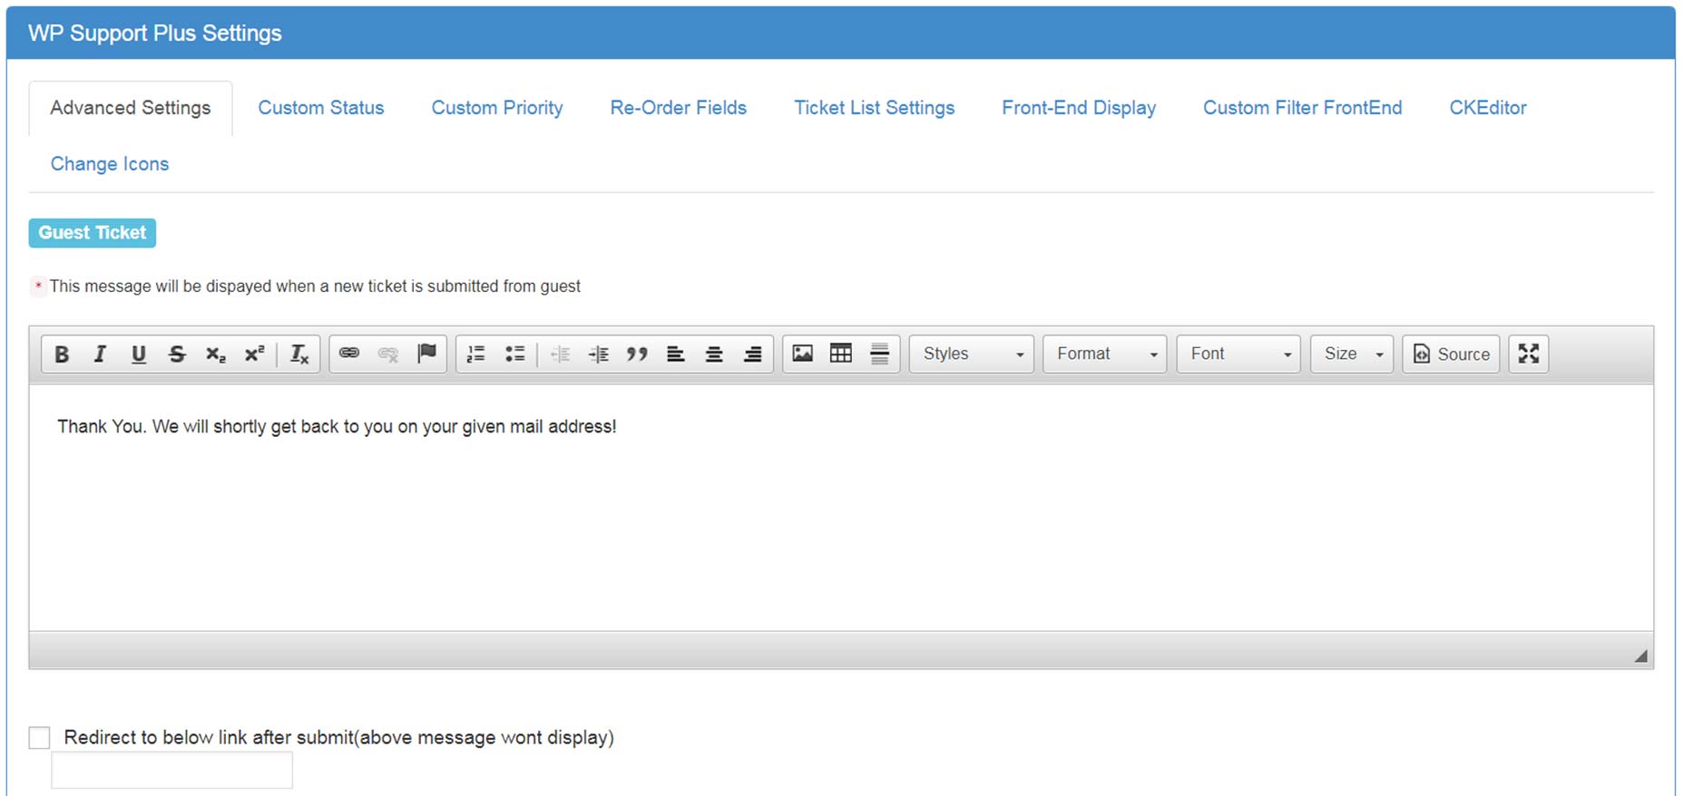Open the Font dropdown menu
The width and height of the screenshot is (1684, 796).
point(1238,354)
